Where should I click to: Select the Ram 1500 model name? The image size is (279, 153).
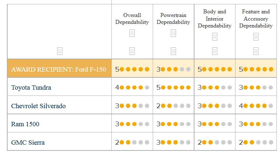pos(25,124)
